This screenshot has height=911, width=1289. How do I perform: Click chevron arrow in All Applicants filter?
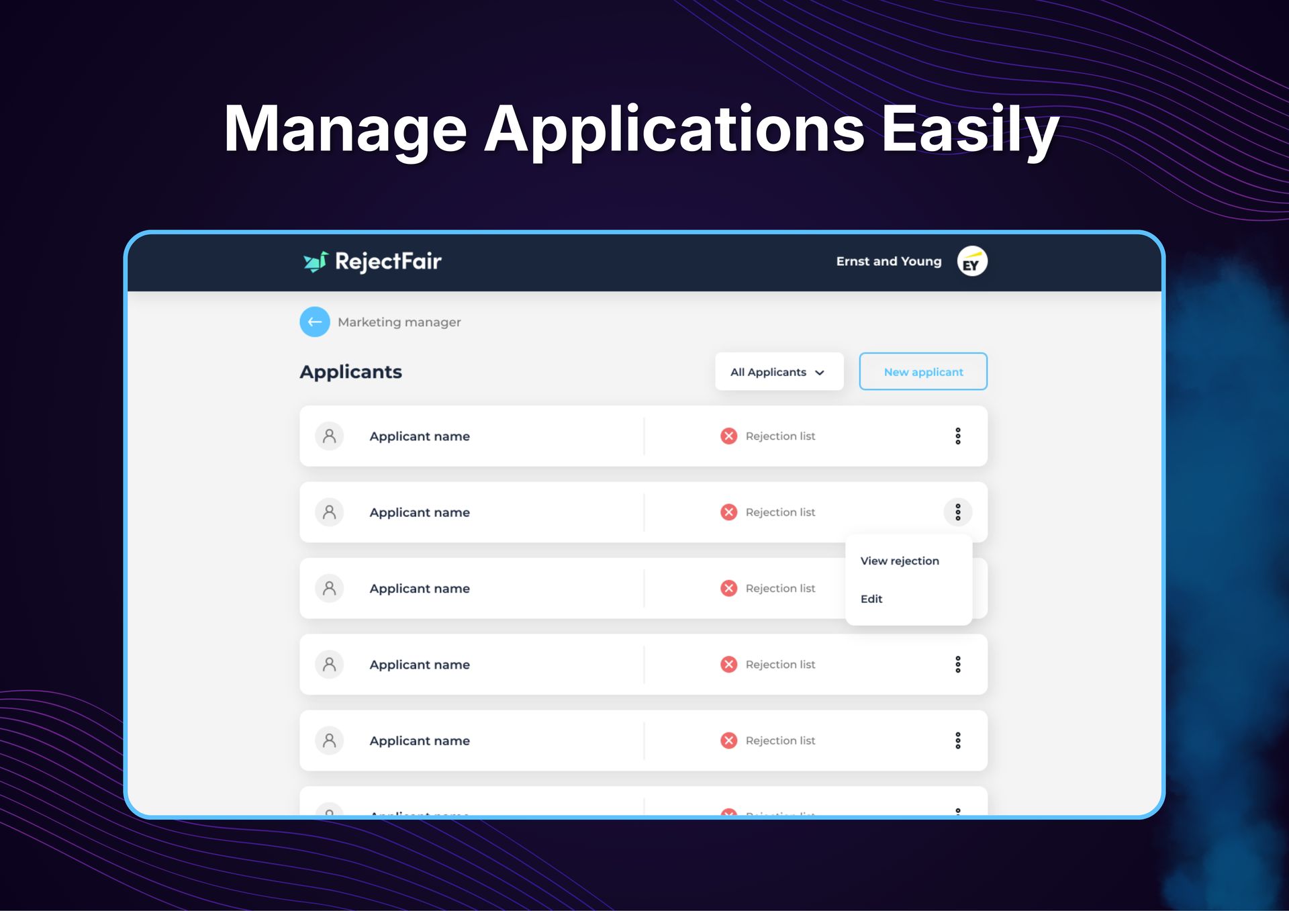820,373
